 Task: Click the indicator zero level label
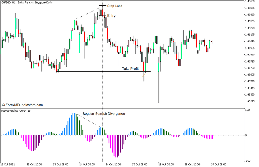(x=246, y=135)
